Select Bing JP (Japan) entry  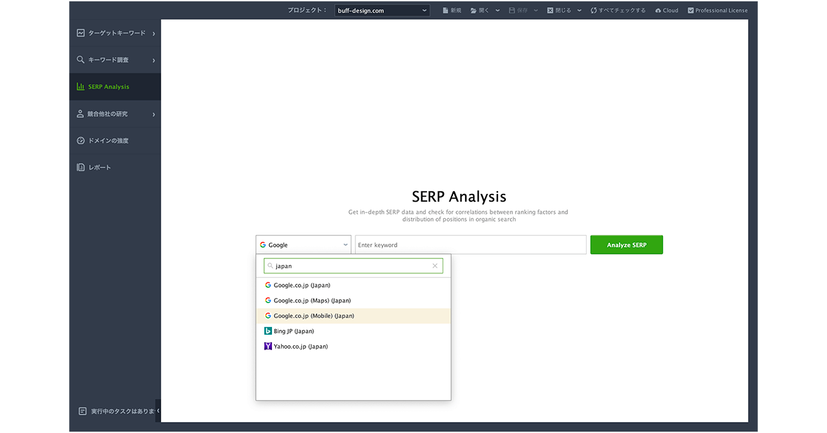293,331
